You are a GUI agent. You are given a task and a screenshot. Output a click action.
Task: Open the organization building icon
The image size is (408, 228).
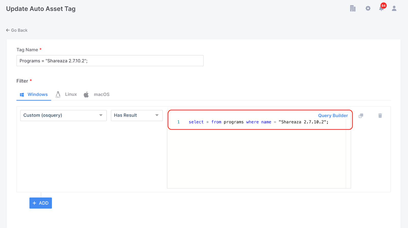[x=353, y=8]
